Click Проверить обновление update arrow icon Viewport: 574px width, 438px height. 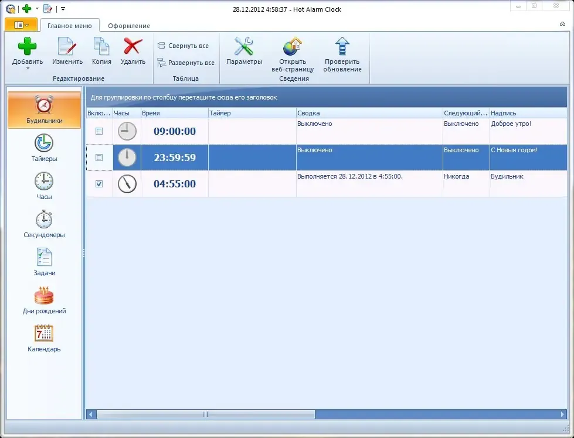coord(342,46)
